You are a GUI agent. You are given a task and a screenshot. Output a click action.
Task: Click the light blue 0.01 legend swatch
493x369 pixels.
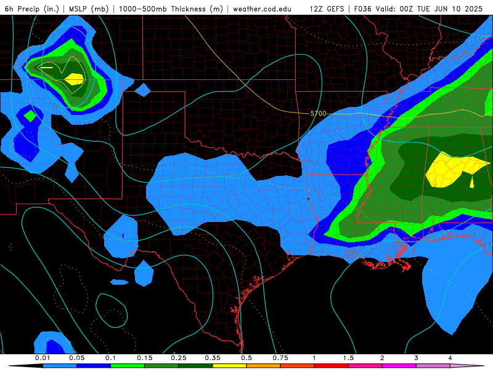coord(60,366)
